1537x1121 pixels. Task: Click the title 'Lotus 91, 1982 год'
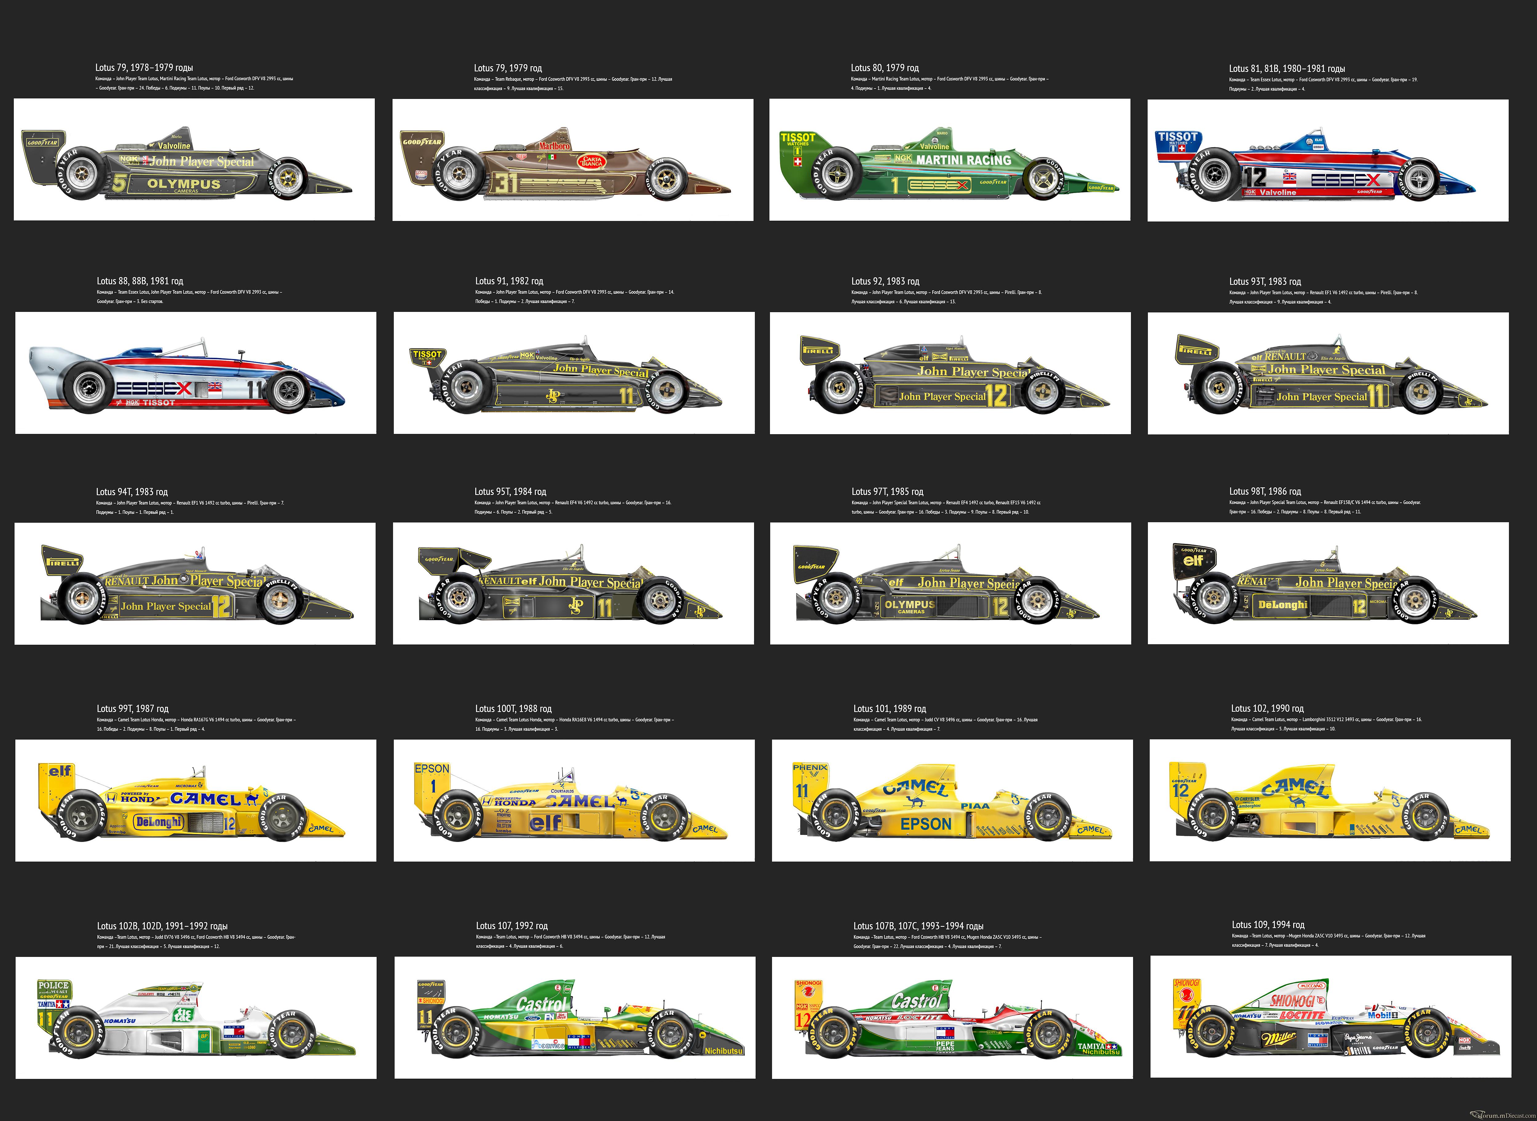[509, 281]
